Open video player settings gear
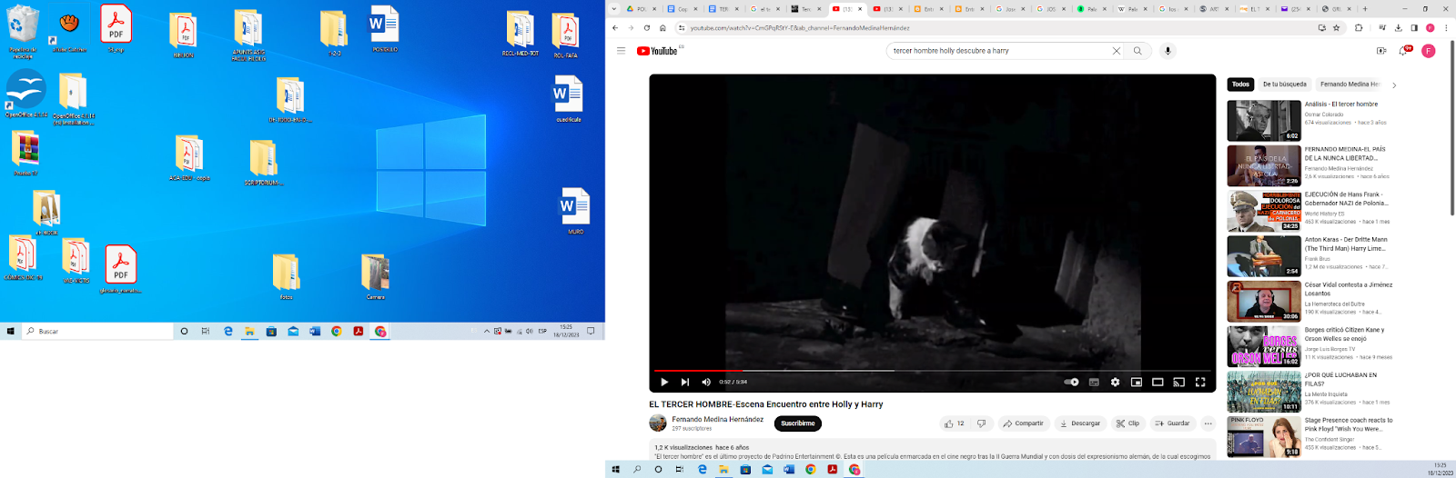 pyautogui.click(x=1115, y=382)
